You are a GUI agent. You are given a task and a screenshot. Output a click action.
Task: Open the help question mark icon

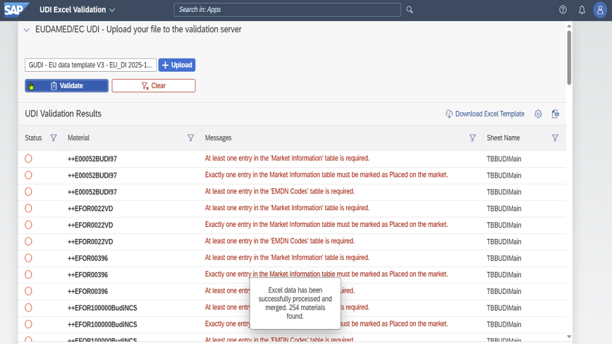click(563, 10)
